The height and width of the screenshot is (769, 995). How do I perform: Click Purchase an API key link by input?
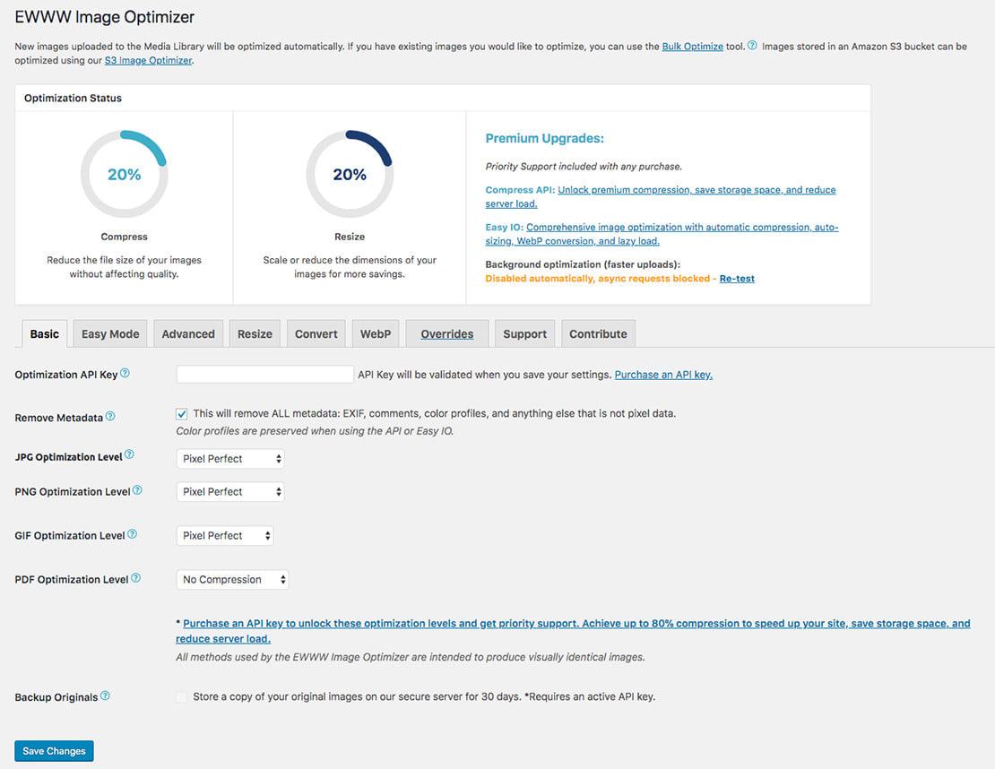[x=663, y=375]
